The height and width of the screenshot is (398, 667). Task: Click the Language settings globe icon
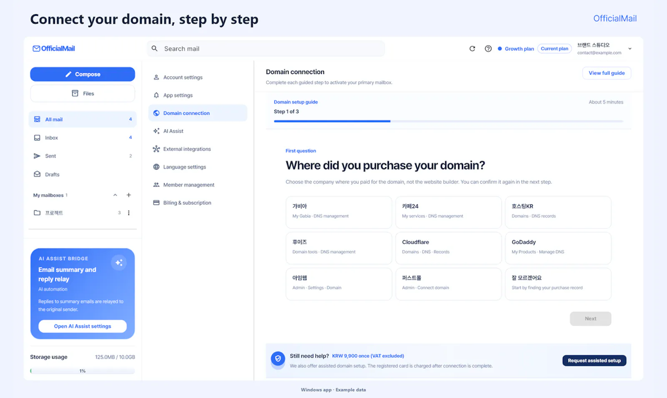[156, 167]
